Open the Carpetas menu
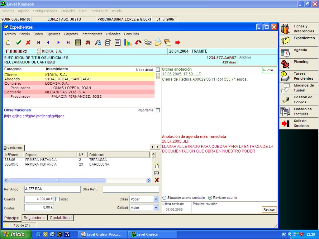 tap(71, 34)
